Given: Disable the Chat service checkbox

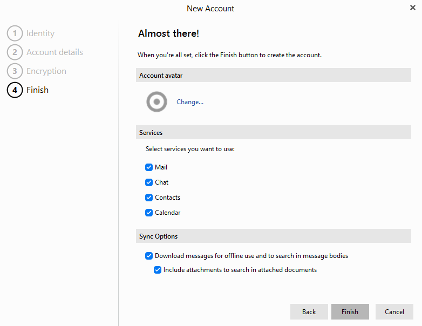Looking at the screenshot, I should pyautogui.click(x=149, y=182).
